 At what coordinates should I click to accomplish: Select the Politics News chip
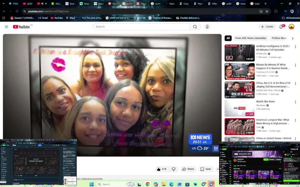(x=279, y=38)
